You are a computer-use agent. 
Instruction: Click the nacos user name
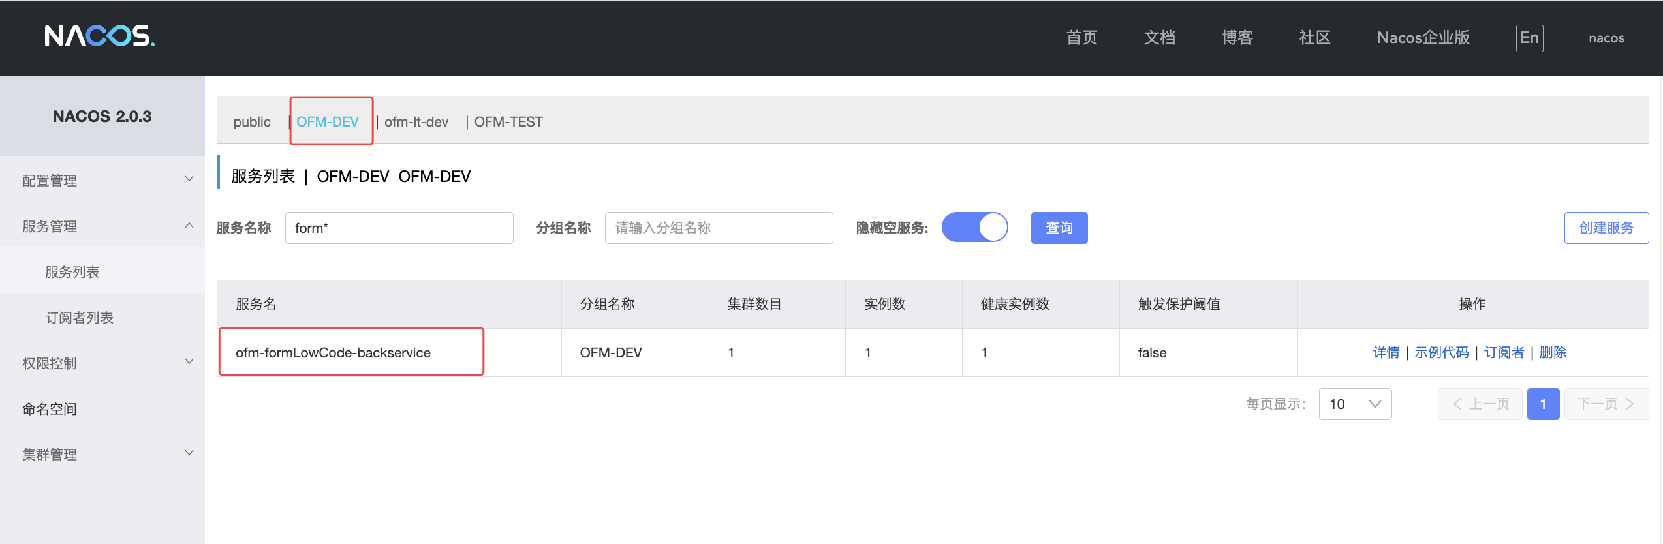pyautogui.click(x=1606, y=38)
